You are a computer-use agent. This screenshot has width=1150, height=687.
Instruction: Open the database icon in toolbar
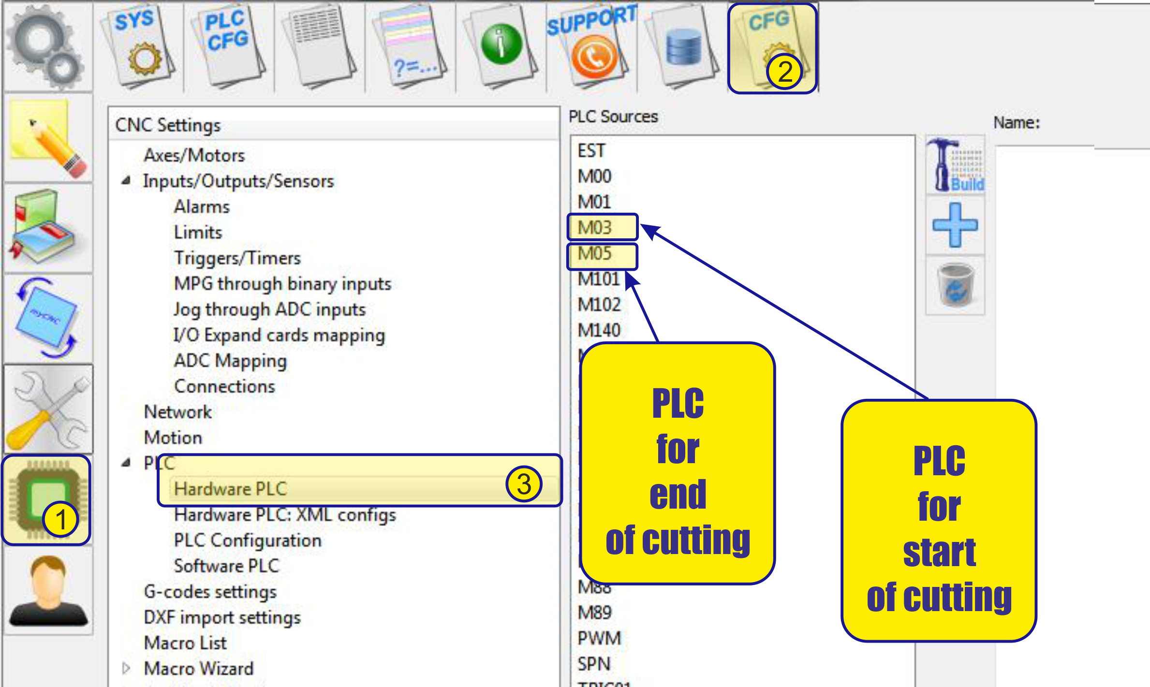(x=683, y=48)
